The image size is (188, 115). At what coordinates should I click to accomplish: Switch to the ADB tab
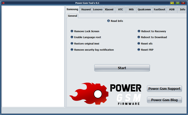[x=172, y=9]
